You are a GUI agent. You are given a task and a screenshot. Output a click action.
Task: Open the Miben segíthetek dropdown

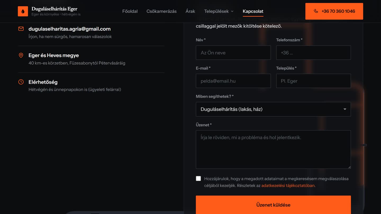273,109
